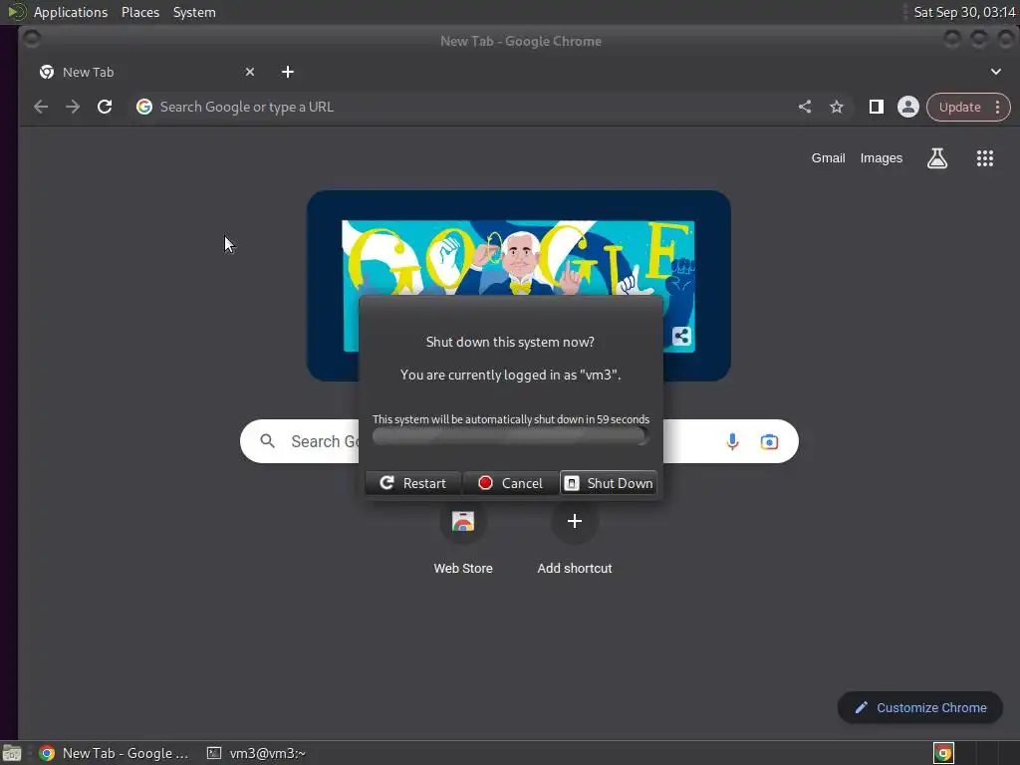1020x765 pixels.
Task: Click the doodle share icon
Action: point(681,337)
